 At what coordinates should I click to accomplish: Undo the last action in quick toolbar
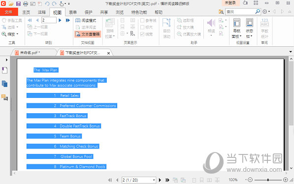tap(47, 3)
